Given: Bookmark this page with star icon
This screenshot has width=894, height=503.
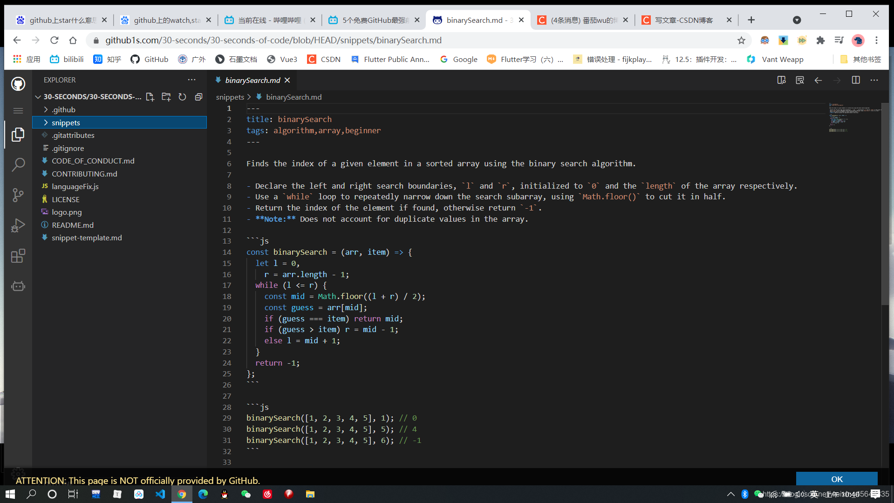Looking at the screenshot, I should 741,41.
